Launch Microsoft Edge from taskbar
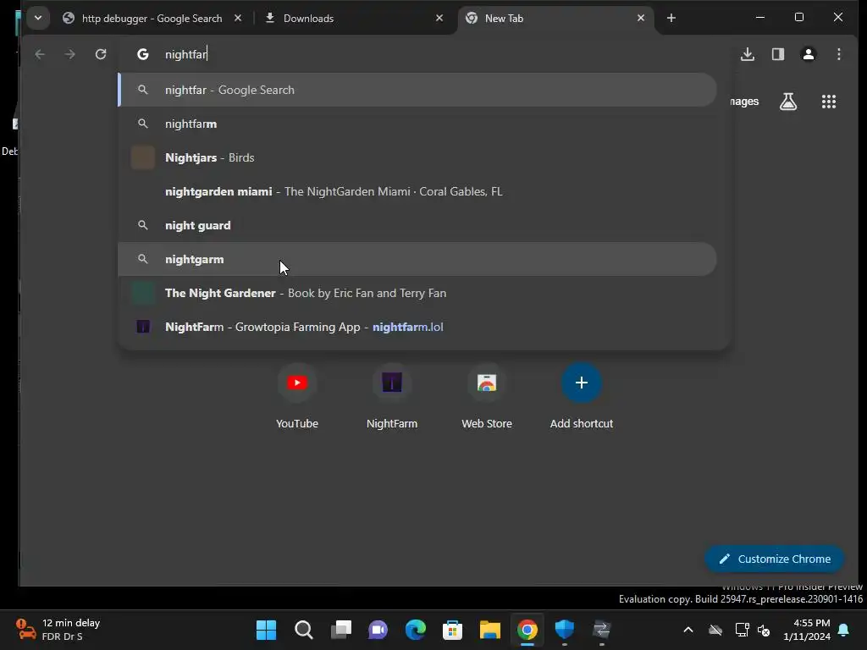Screen dimensions: 867x650 tap(415, 630)
